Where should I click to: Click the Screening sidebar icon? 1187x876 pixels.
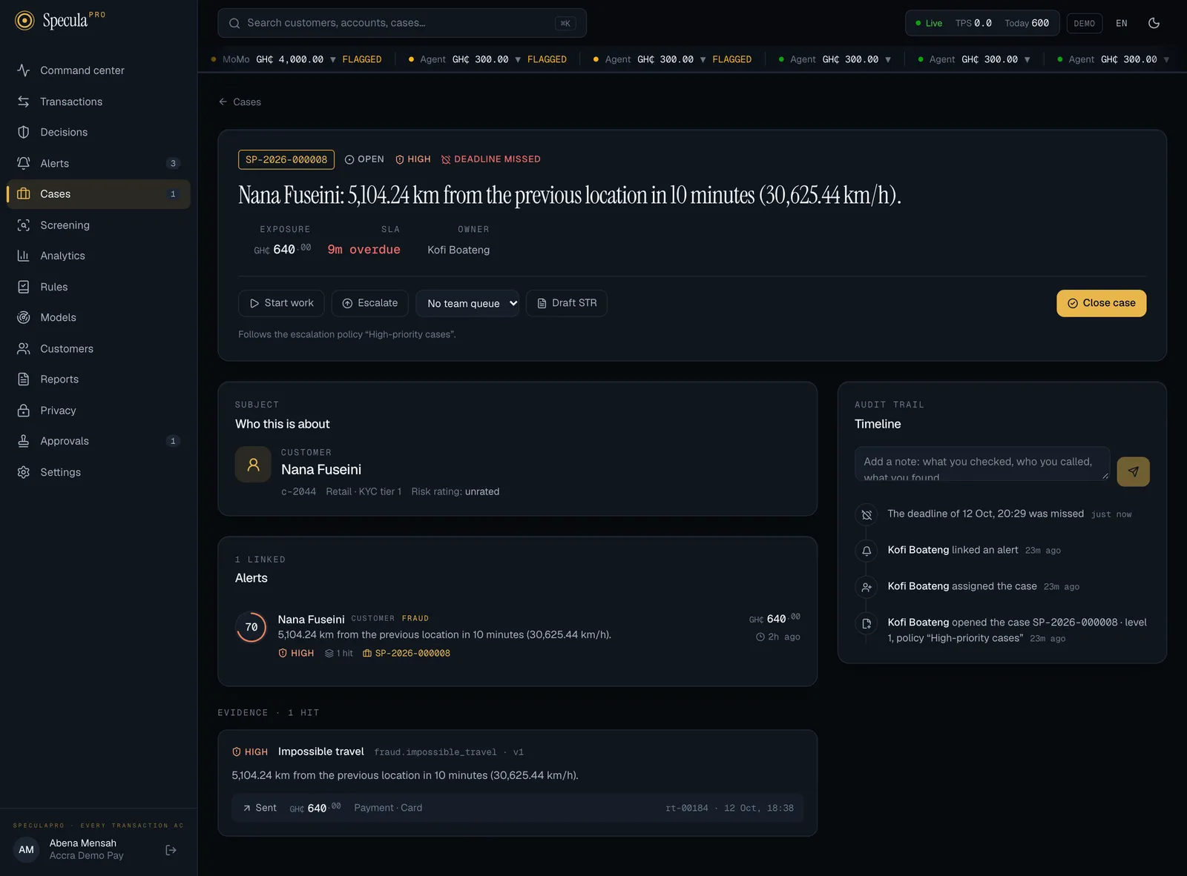(24, 225)
